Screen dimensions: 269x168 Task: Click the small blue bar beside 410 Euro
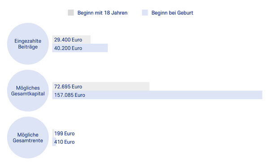coord(54,141)
